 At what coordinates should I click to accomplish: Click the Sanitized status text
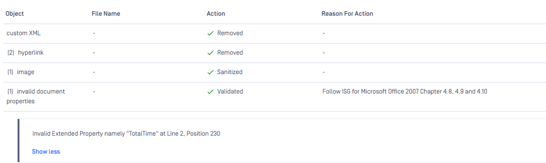pos(230,72)
